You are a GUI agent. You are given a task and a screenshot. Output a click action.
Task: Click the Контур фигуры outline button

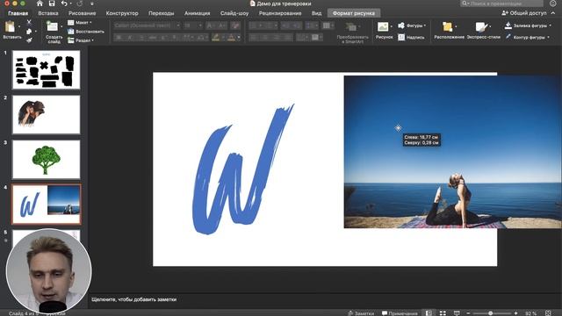[x=525, y=37]
